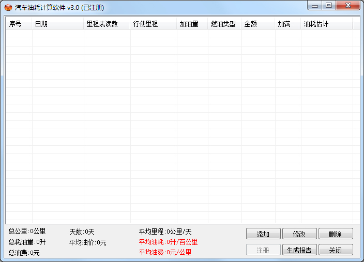364x262 pixels.
Task: Select first empty row in table
Action: [x=179, y=34]
